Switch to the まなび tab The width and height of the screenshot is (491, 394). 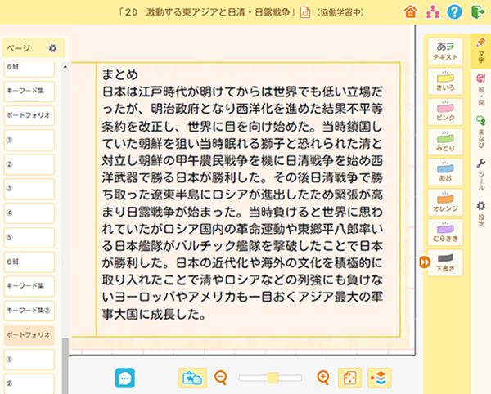(481, 132)
